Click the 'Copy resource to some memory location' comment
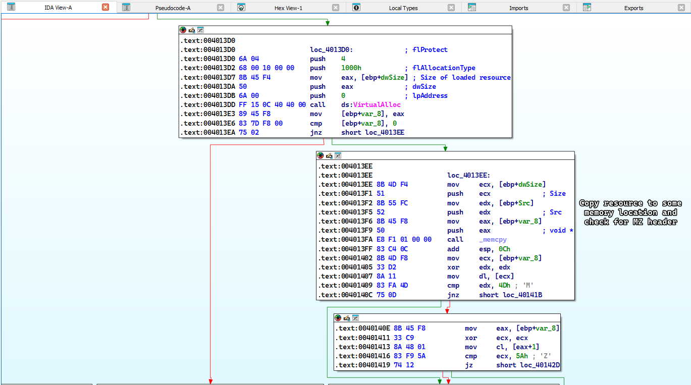This screenshot has width=691, height=385. [630, 212]
